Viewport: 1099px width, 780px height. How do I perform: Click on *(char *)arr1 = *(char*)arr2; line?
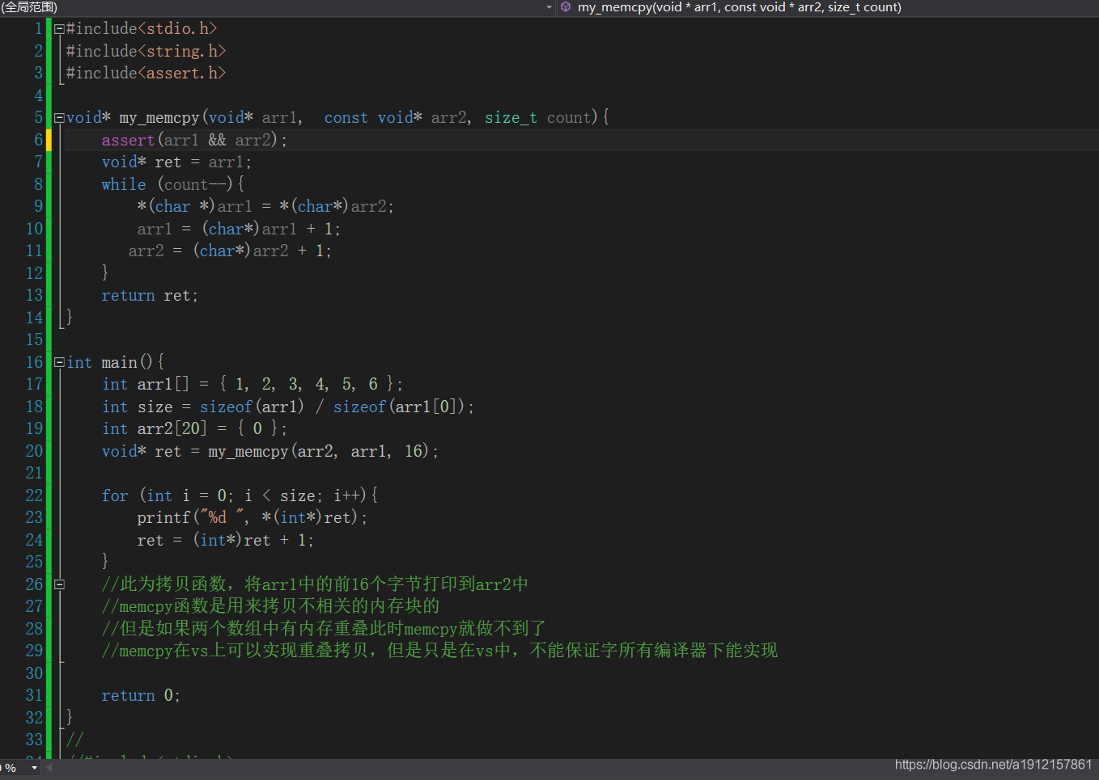pos(265,207)
